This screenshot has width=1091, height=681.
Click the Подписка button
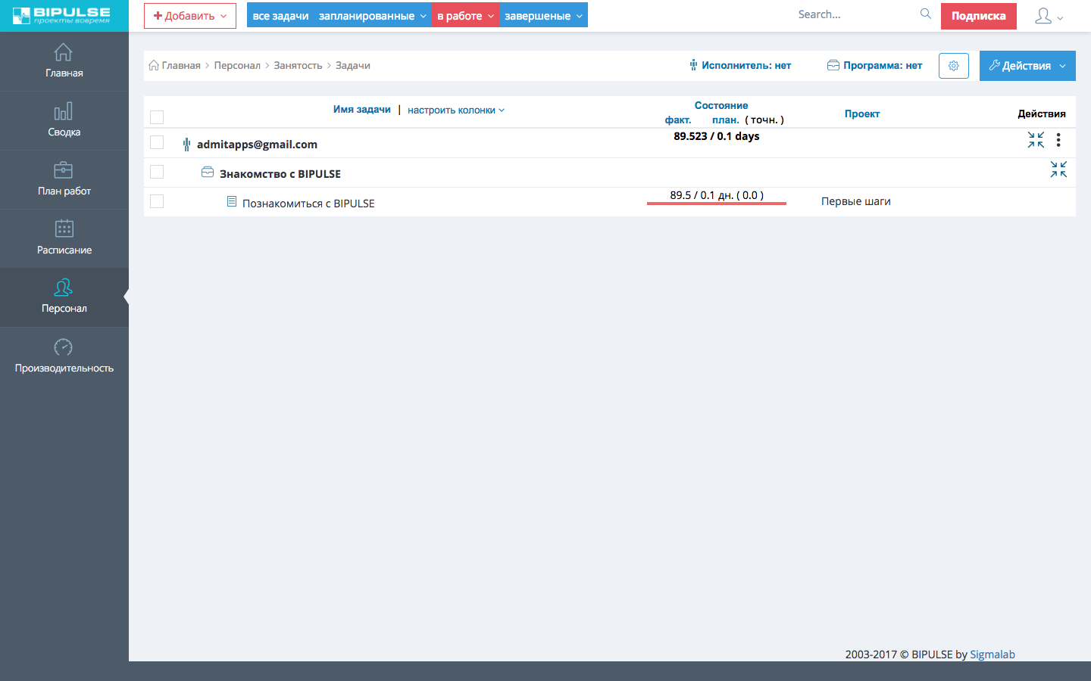tap(979, 16)
